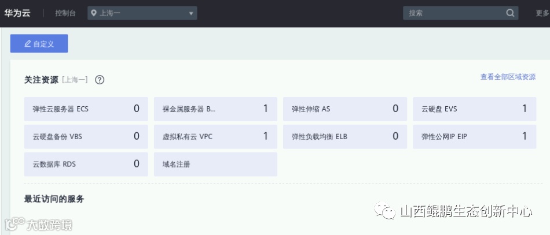Click the 华为云 logo
The width and height of the screenshot is (550, 235).
click(x=17, y=13)
